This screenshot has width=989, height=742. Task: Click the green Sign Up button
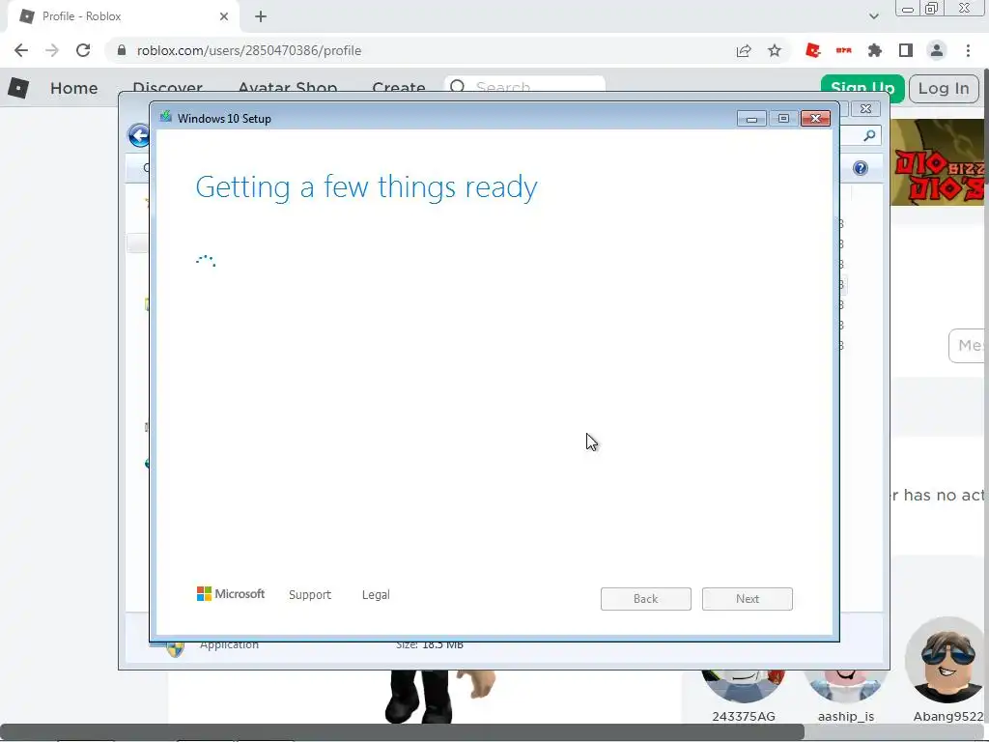862,88
